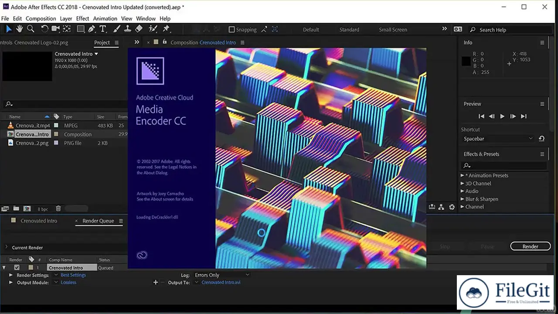
Task: Select the Hand tool
Action: pyautogui.click(x=20, y=29)
